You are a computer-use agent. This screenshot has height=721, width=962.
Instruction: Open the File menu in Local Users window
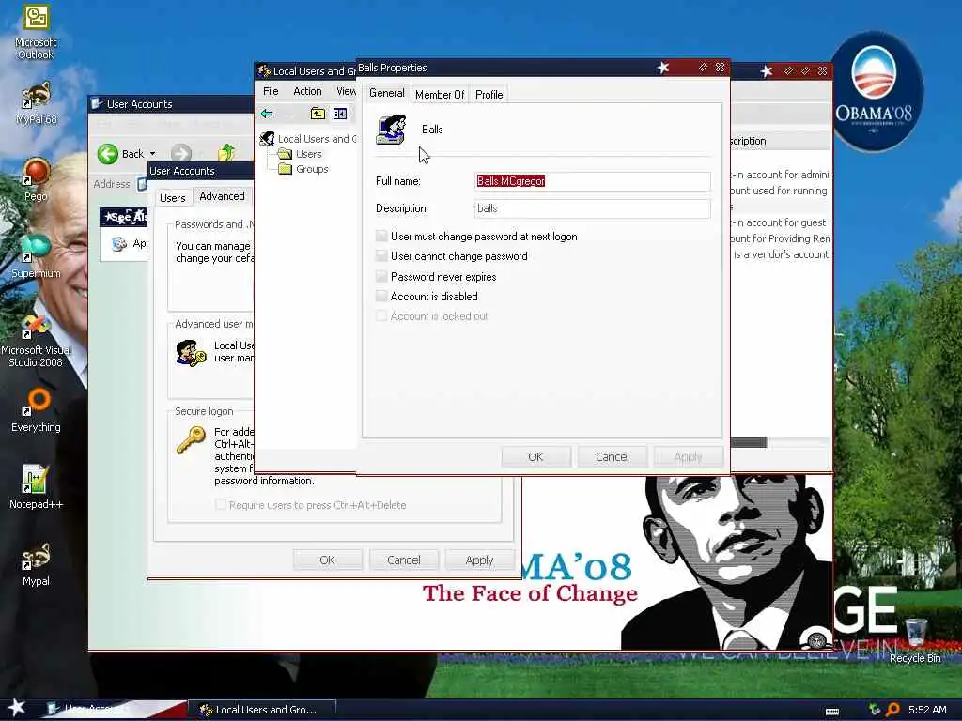[271, 91]
